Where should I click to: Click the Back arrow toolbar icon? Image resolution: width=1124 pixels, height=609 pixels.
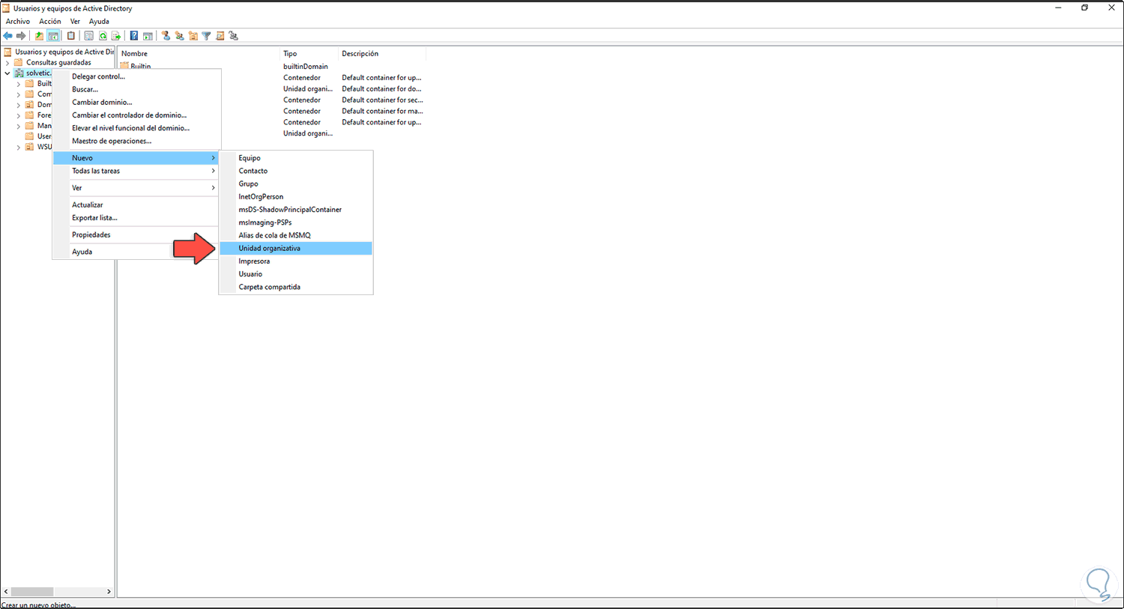click(8, 36)
